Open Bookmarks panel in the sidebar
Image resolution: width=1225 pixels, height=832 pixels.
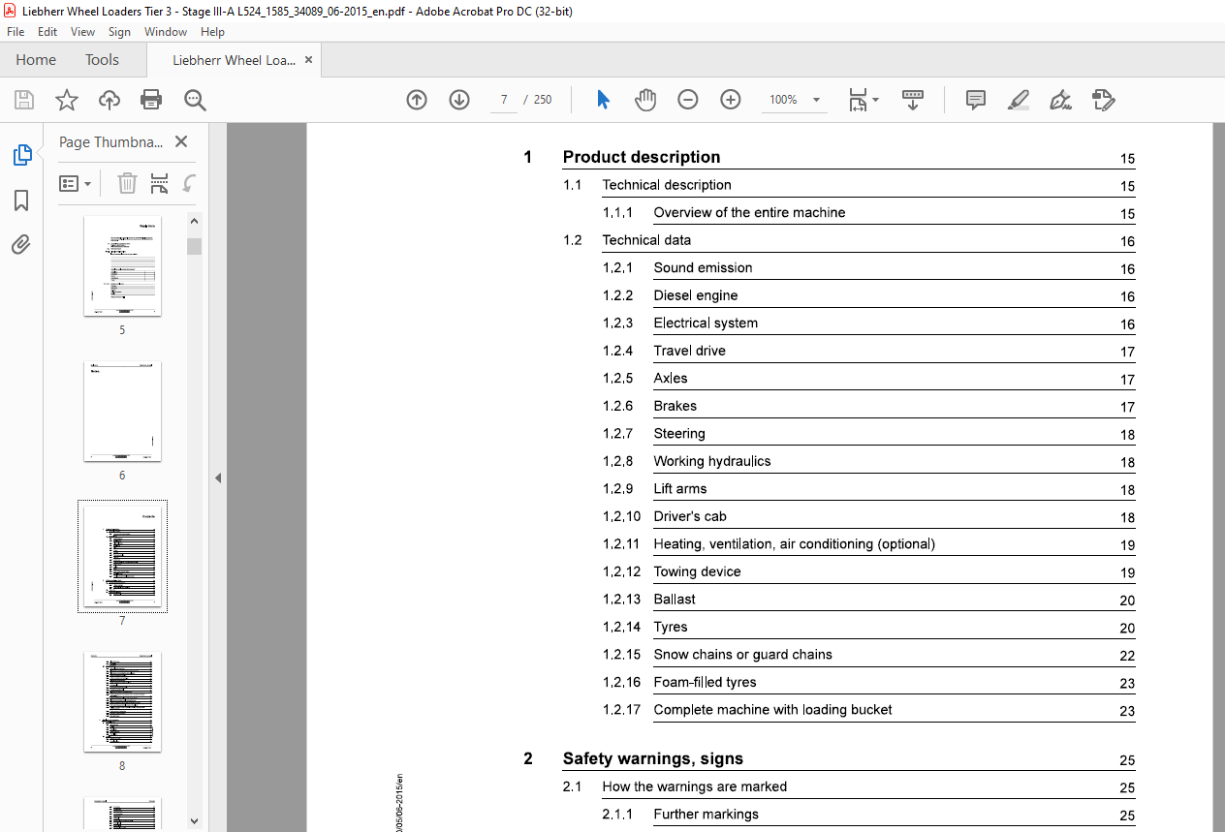[x=21, y=200]
